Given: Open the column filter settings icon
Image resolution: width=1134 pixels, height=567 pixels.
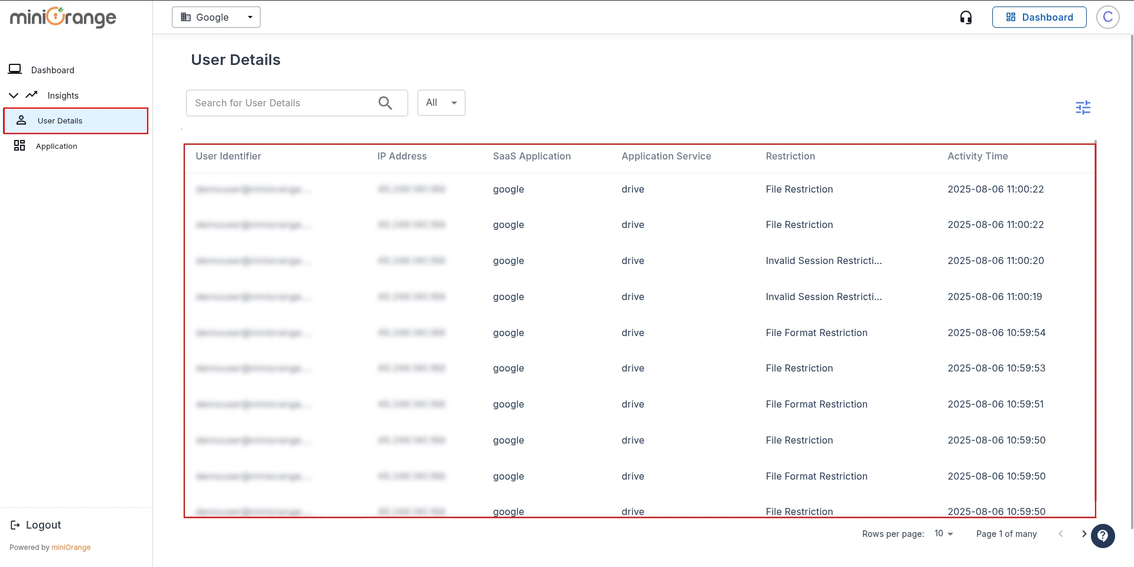Looking at the screenshot, I should click(1083, 107).
